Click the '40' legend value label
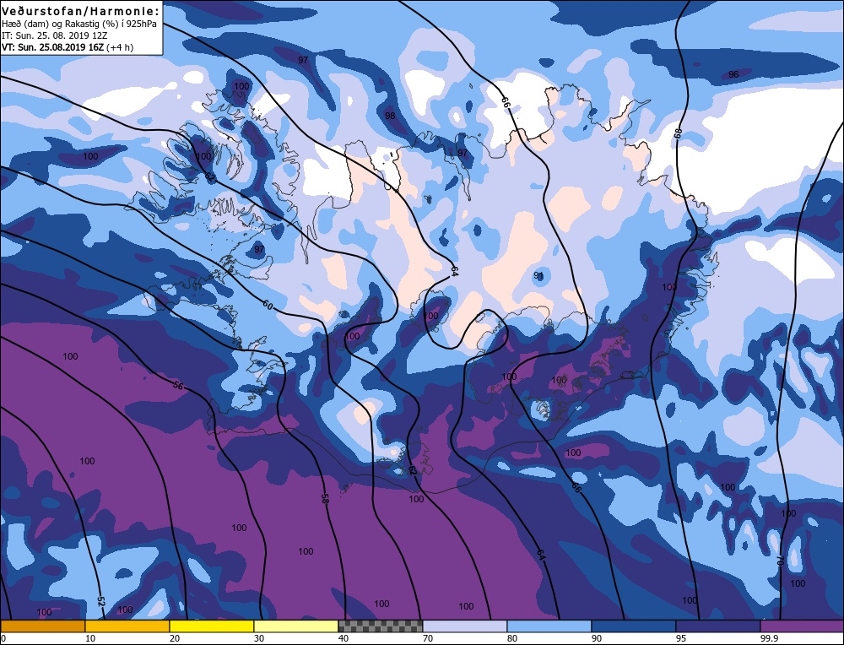This screenshot has width=844, height=645. [343, 639]
